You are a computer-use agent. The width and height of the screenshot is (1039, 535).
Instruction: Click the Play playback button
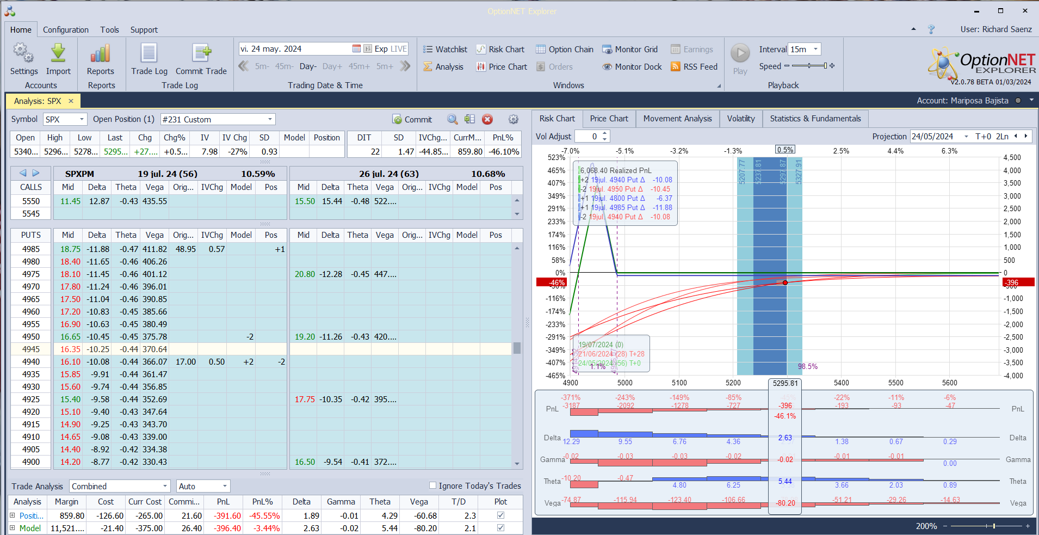[x=740, y=53]
